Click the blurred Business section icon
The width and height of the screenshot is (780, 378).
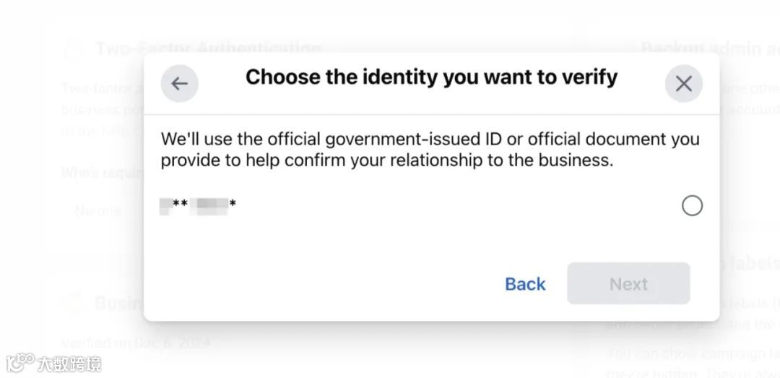[72, 302]
